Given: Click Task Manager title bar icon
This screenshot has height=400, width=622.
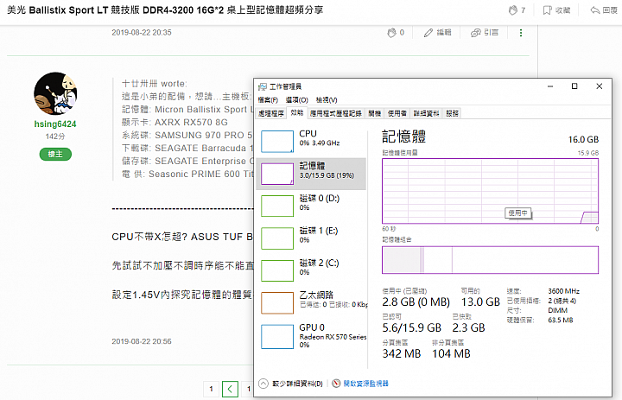Looking at the screenshot, I should point(263,87).
